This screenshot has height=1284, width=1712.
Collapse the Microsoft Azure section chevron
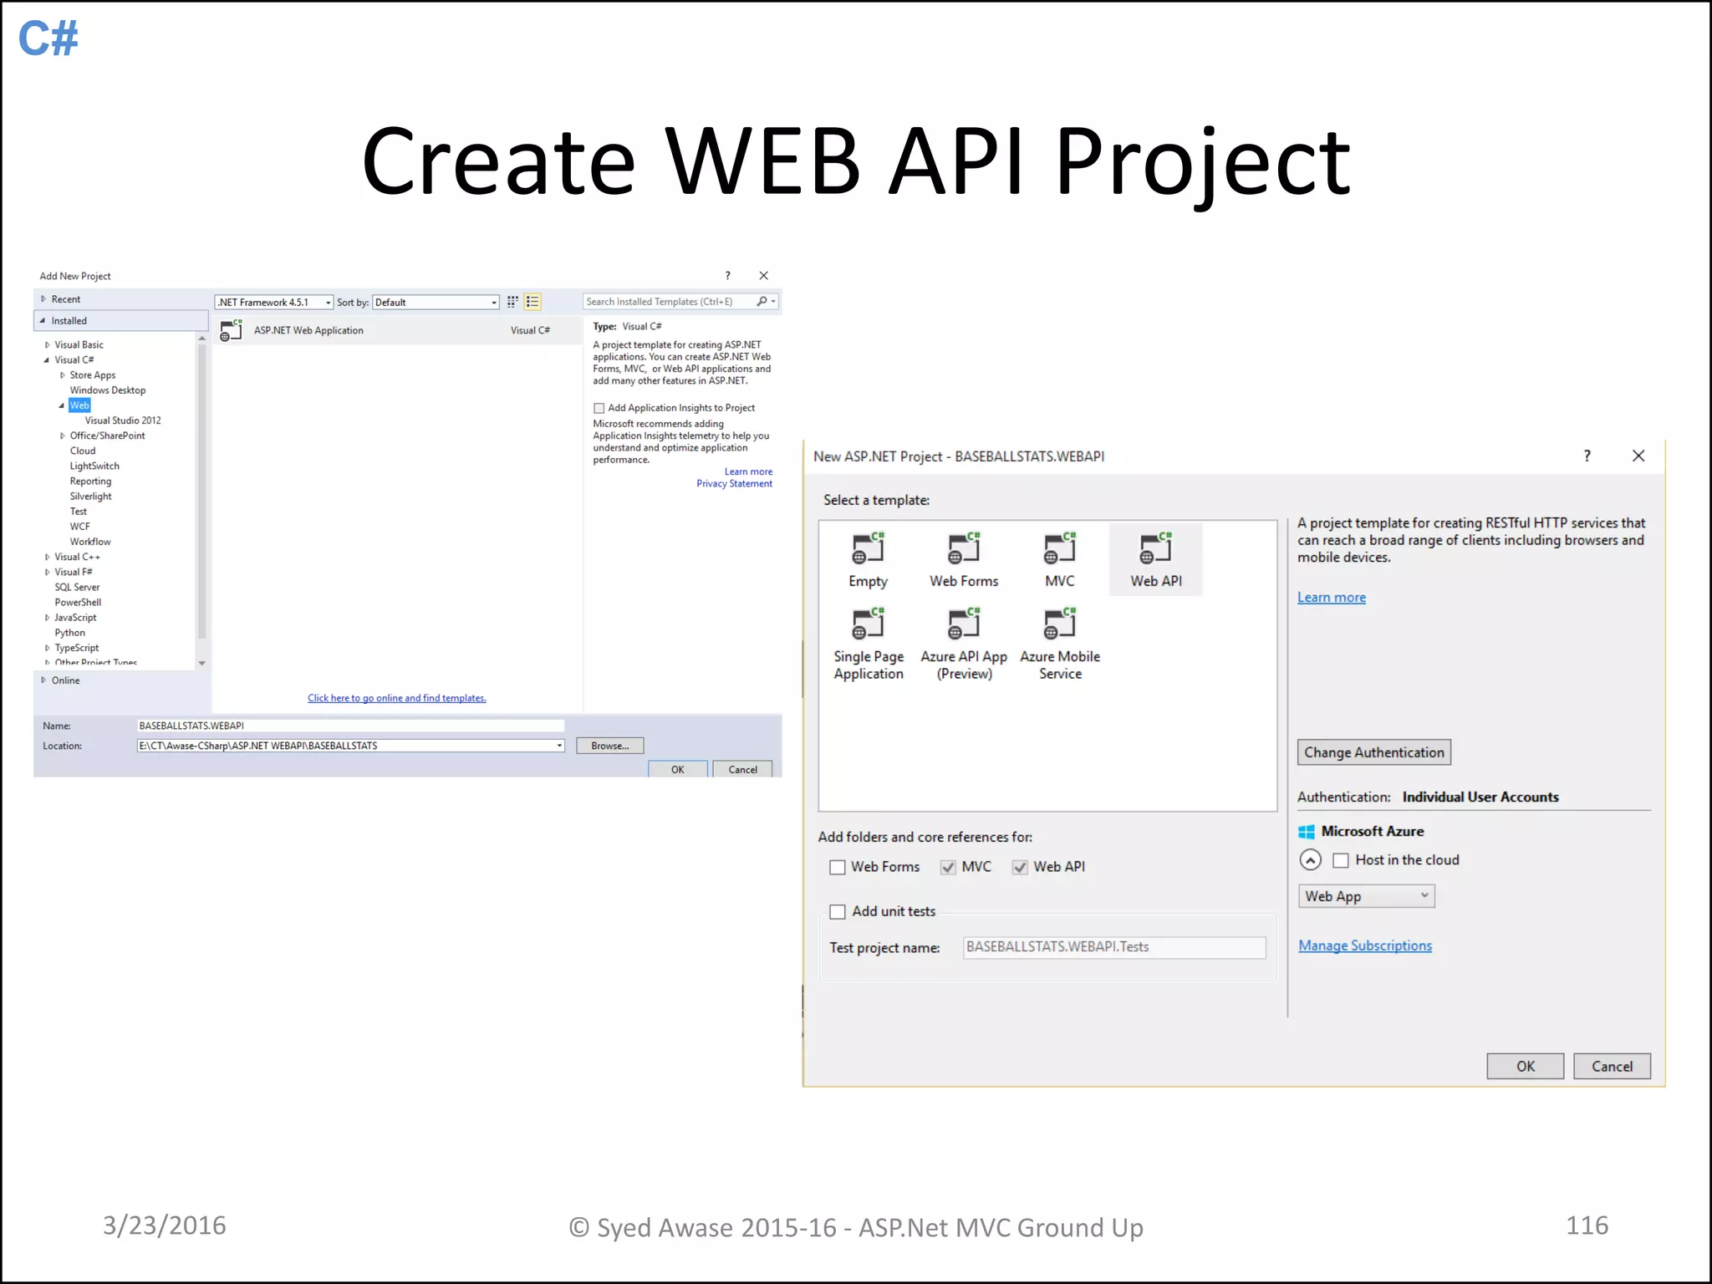pyautogui.click(x=1310, y=860)
